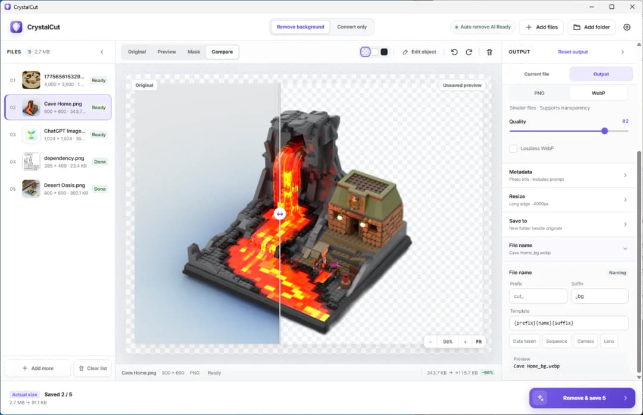Open the Original view tab

point(136,52)
